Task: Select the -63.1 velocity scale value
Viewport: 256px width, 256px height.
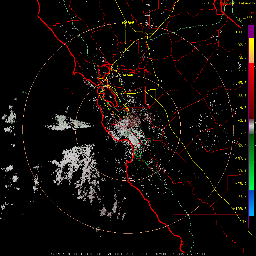Action: [x=241, y=171]
